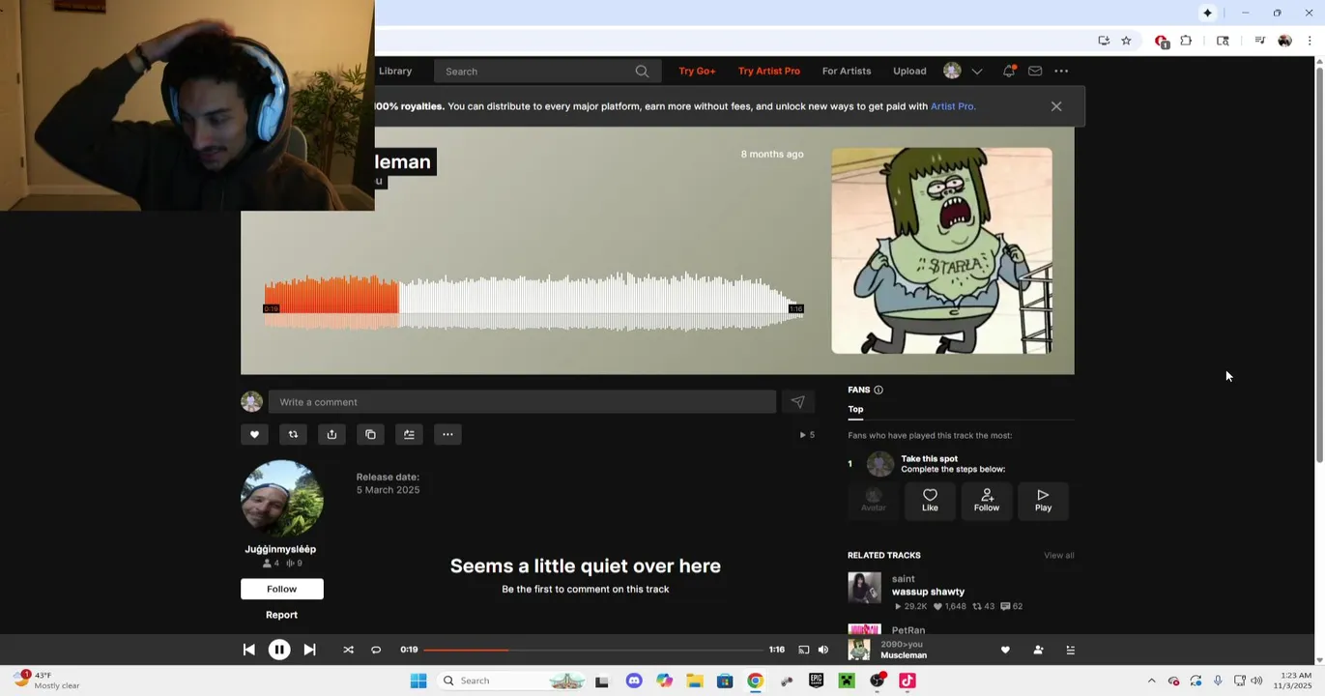This screenshot has width=1325, height=696.
Task: Send the comment with the paper plane icon
Action: tap(797, 402)
